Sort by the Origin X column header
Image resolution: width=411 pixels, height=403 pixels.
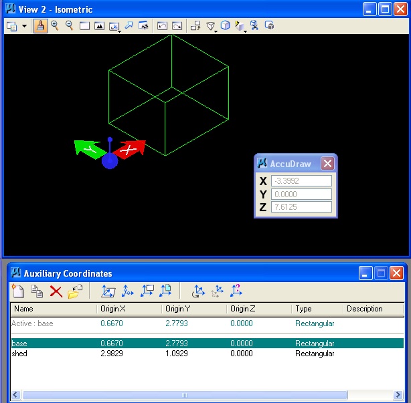tap(129, 309)
